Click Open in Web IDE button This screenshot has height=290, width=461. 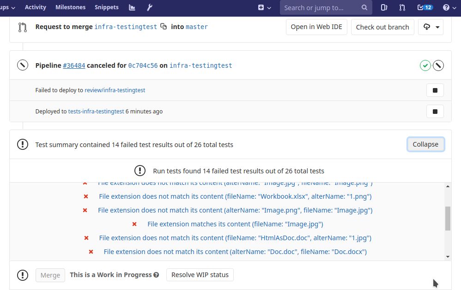316,27
